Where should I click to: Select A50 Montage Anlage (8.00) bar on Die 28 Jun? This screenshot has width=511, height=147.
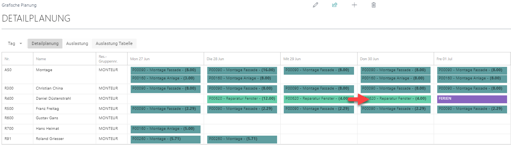click(x=242, y=79)
